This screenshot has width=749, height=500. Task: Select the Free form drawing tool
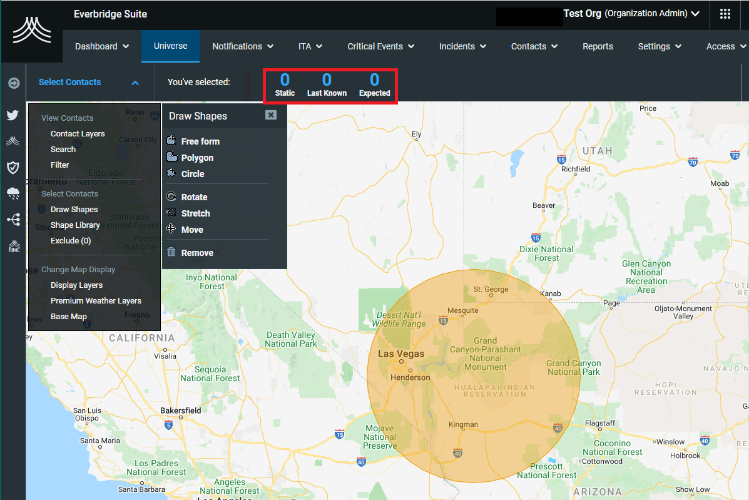pyautogui.click(x=200, y=141)
